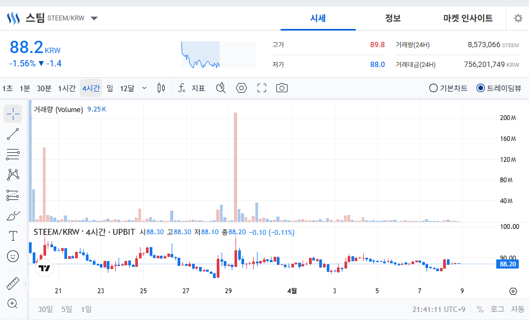The image size is (529, 320).
Task: Collapse the drawing toolbar side arrow
Action: tap(26, 284)
